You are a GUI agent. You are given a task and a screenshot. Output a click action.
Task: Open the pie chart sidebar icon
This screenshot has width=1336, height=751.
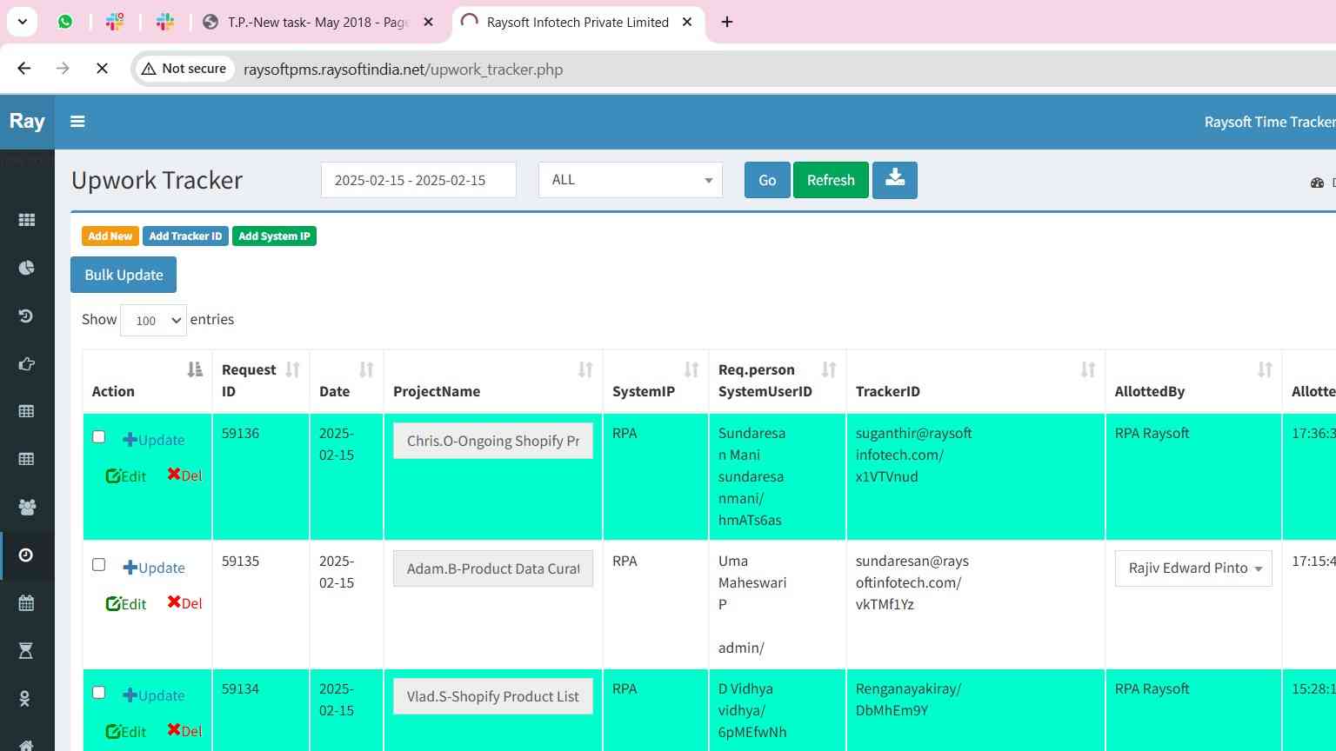(27, 268)
